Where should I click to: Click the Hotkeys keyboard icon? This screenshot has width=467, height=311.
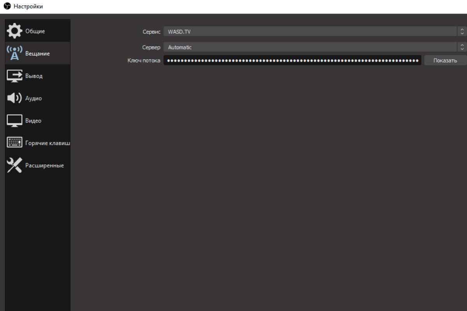(x=15, y=143)
